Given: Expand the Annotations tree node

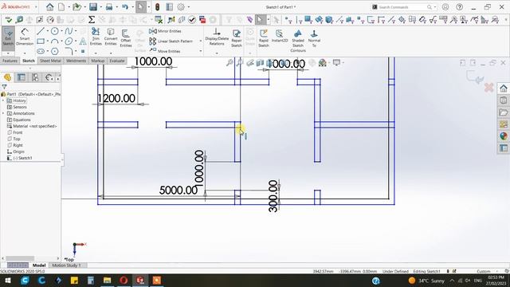Looking at the screenshot, I should pos(3,113).
